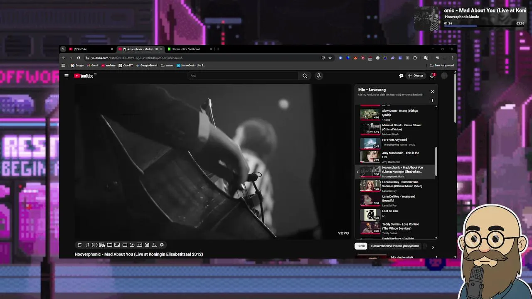
Task: Click the clapperboard cinema mode icon
Action: click(x=109, y=245)
